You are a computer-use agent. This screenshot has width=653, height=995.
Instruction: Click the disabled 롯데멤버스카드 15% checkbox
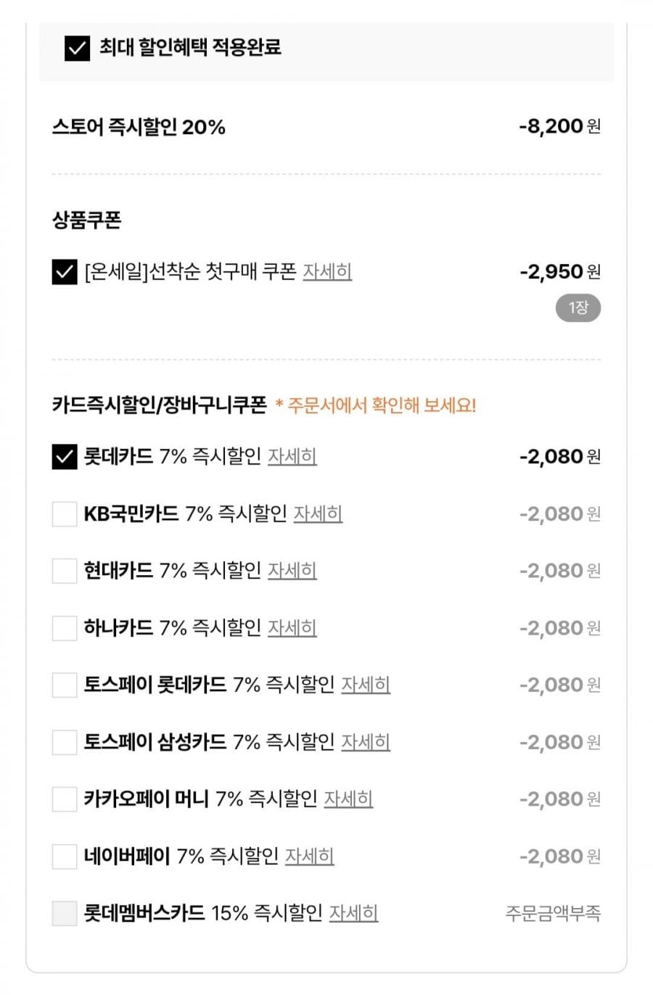[x=65, y=913]
